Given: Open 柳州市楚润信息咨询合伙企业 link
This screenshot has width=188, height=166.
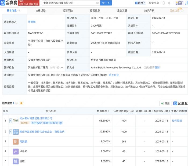Looking at the screenshot, I should (x=42, y=132).
